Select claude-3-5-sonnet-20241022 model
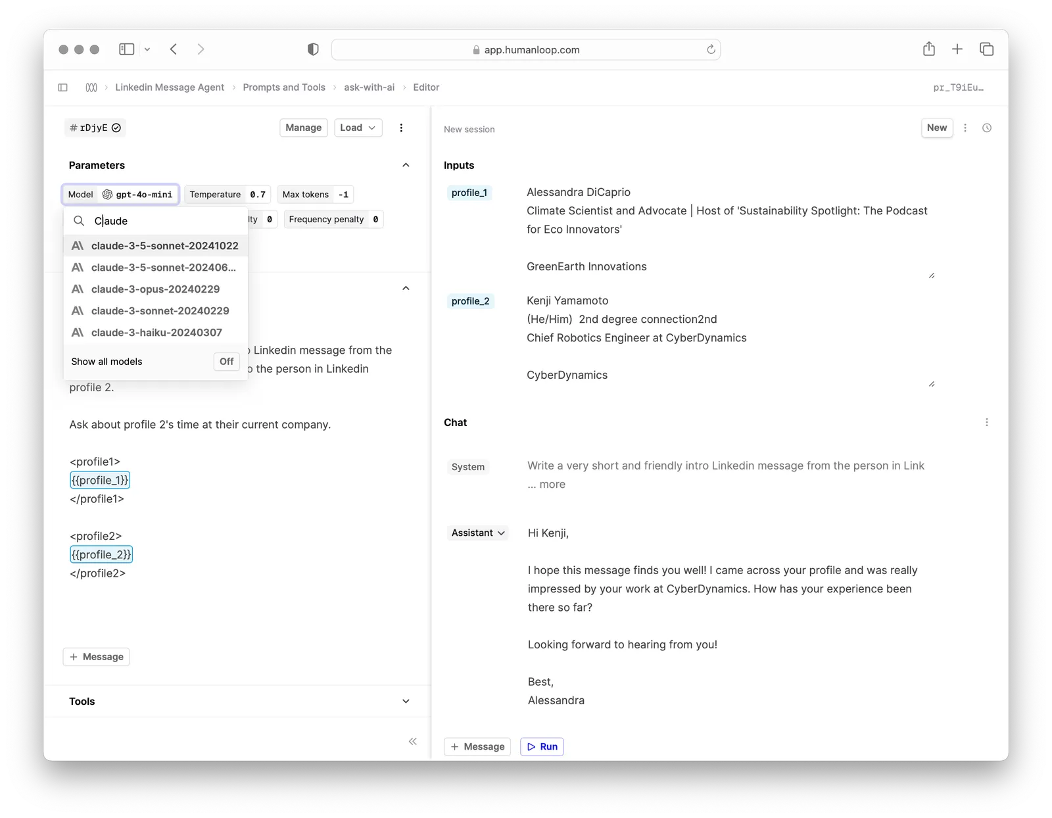Screen dimensions: 1052x818 (155, 246)
